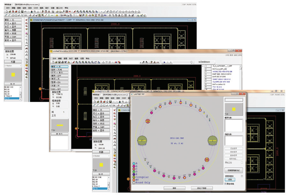Click the MT legend color circle
286x195 pixels.
tap(134, 180)
